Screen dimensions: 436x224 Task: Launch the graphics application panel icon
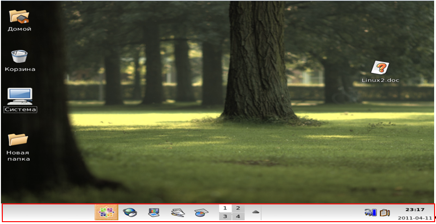click(x=154, y=213)
